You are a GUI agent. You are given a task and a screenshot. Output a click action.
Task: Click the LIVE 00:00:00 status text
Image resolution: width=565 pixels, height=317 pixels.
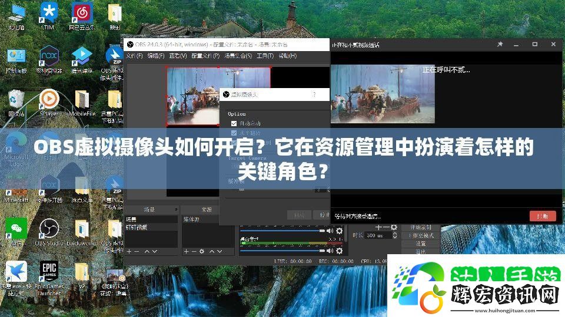293,261
